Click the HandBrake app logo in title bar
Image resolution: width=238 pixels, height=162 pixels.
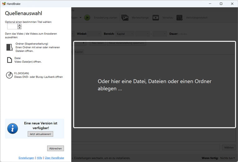pos(4,4)
